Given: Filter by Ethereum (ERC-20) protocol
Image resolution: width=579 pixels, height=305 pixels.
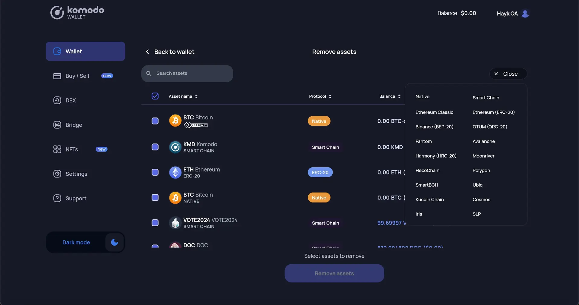Looking at the screenshot, I should [x=493, y=112].
